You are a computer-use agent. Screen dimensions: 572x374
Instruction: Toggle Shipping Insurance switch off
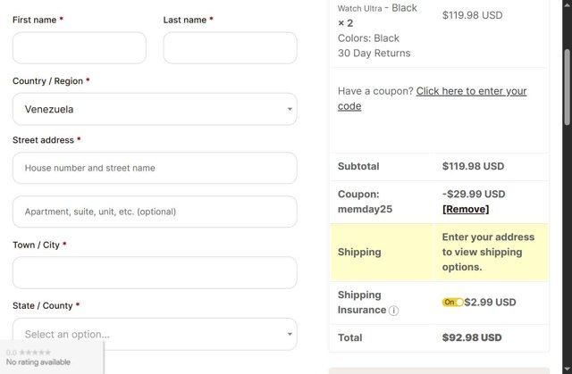pyautogui.click(x=452, y=303)
